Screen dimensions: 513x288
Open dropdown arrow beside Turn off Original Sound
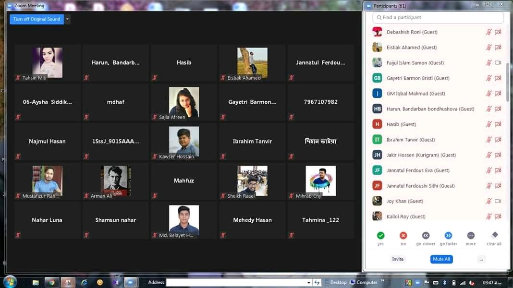[67, 19]
